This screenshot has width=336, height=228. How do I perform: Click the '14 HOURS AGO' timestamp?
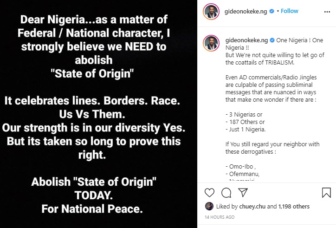pyautogui.click(x=220, y=217)
